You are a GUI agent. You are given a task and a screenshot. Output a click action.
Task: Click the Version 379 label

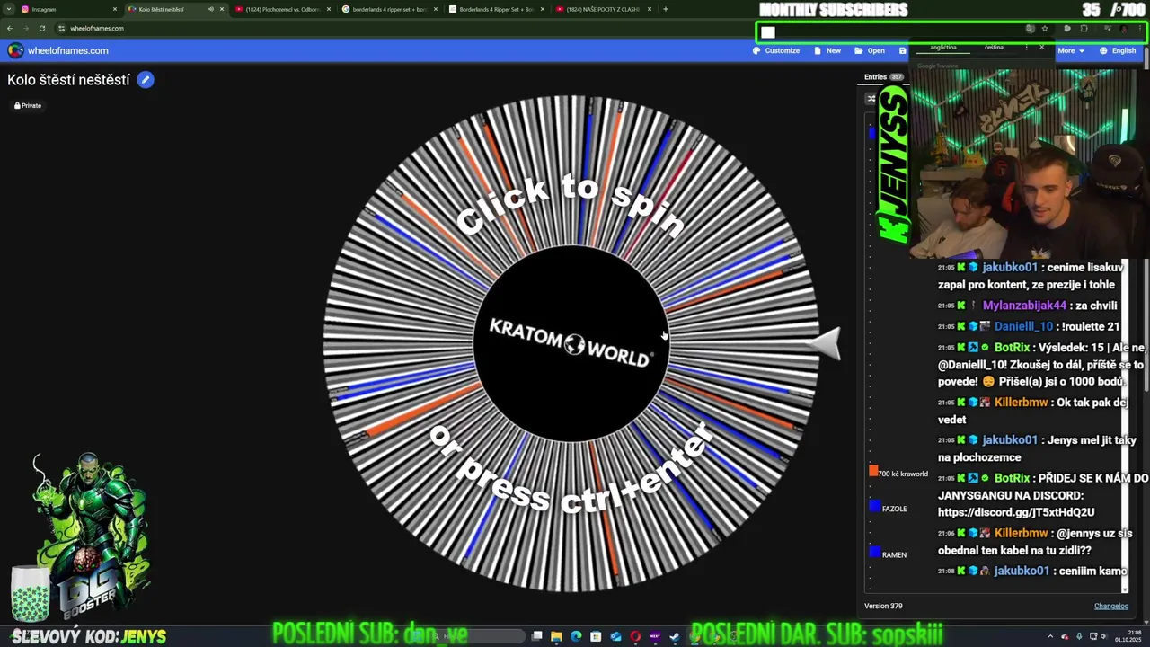tap(883, 606)
